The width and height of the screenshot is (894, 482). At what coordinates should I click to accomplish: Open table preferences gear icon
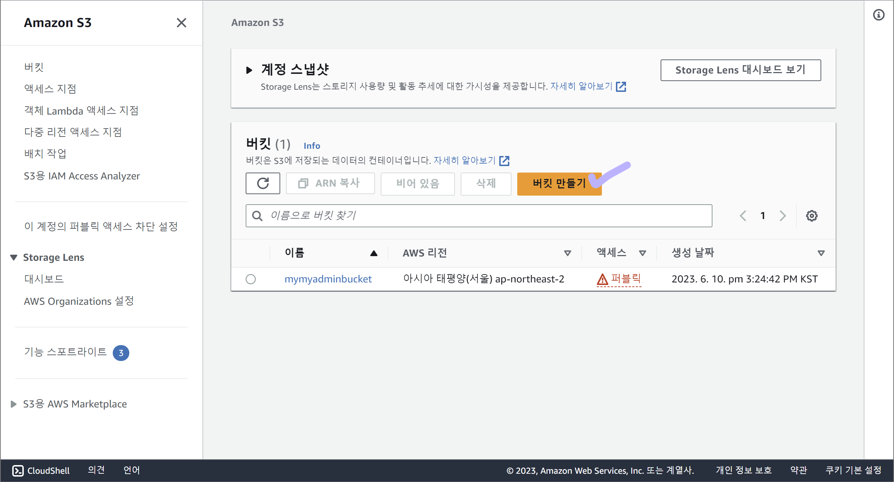click(812, 216)
